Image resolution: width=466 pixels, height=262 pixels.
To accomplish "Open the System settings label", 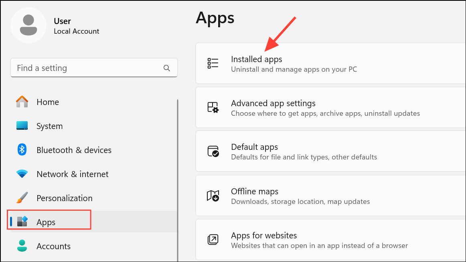I will 50,126.
